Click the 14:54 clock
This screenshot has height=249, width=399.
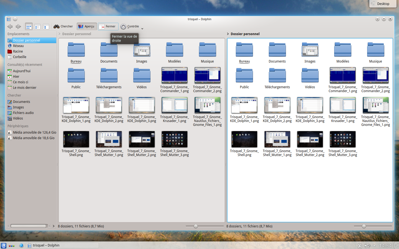click(385, 245)
